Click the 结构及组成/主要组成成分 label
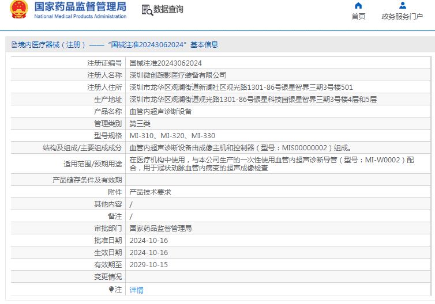This screenshot has height=304, width=435. click(x=82, y=148)
